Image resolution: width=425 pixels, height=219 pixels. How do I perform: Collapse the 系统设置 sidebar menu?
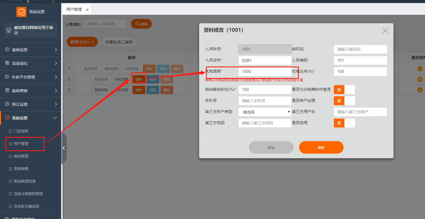[31, 118]
